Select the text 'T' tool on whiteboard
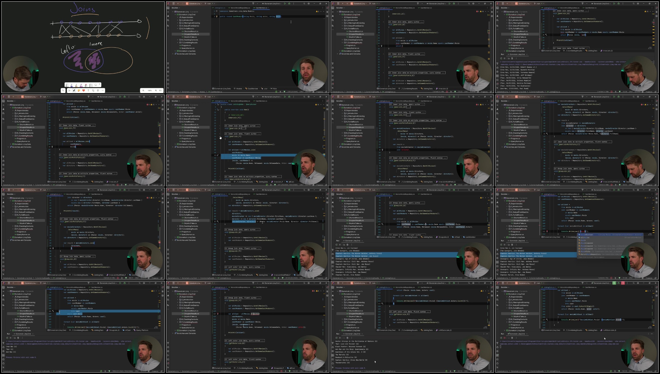This screenshot has height=374, width=660. [88, 90]
